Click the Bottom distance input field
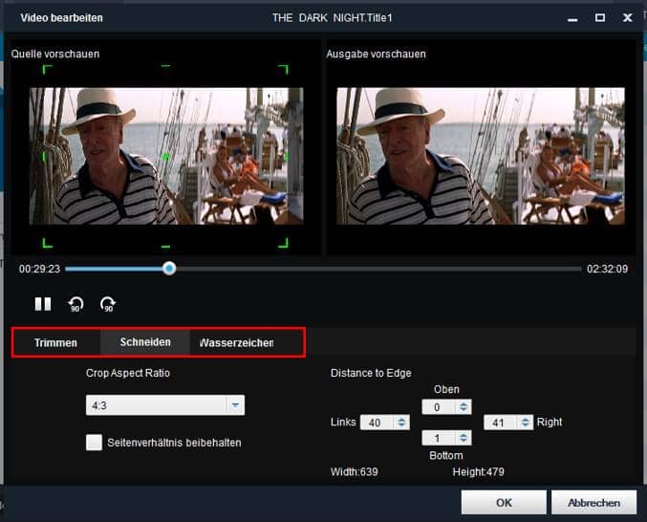The height and width of the screenshot is (522, 647). coord(439,438)
